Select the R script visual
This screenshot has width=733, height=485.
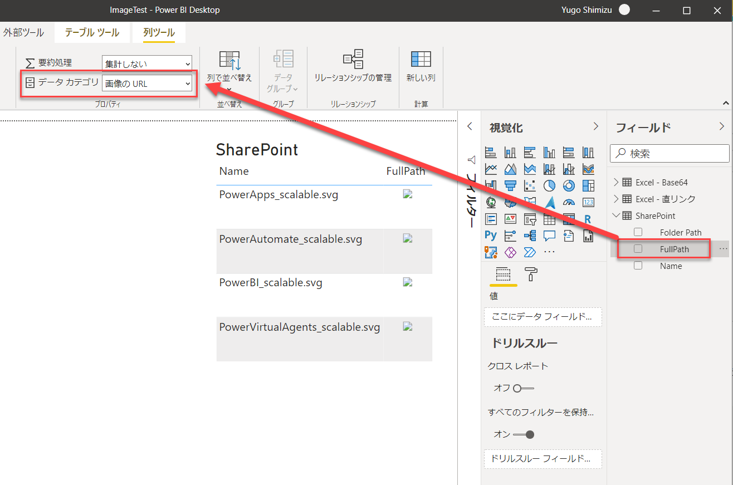(x=588, y=219)
